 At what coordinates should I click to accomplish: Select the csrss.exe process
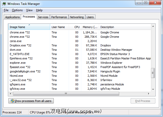click(79, 41)
